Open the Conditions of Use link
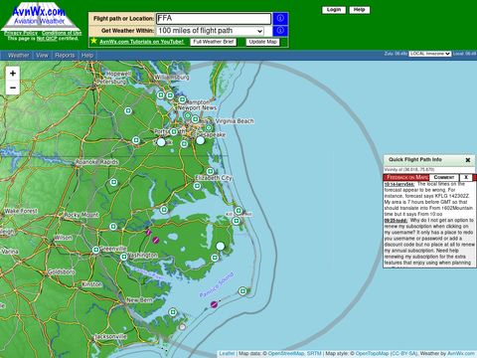Screen dimensions: 477x358 click(x=62, y=33)
